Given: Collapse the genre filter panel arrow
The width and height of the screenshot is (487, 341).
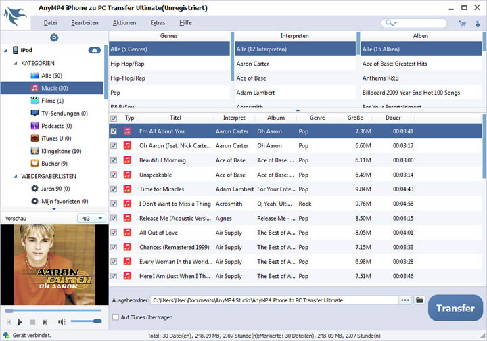Looking at the screenshot, I should [298, 110].
